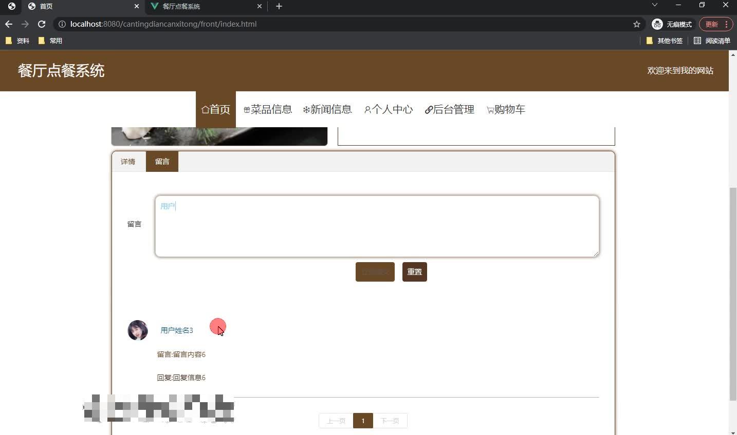Viewport: 737px width, 435px height.
Task: Open the 首页 home icon in navigation
Action: (x=205, y=109)
